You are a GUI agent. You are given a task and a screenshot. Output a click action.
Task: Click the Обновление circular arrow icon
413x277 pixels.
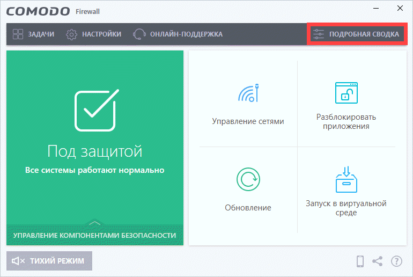coord(248,179)
